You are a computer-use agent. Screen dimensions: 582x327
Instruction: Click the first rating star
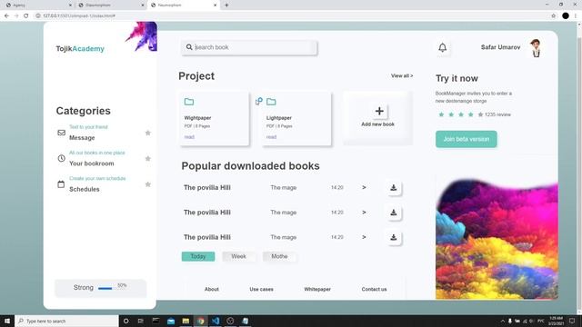point(441,114)
